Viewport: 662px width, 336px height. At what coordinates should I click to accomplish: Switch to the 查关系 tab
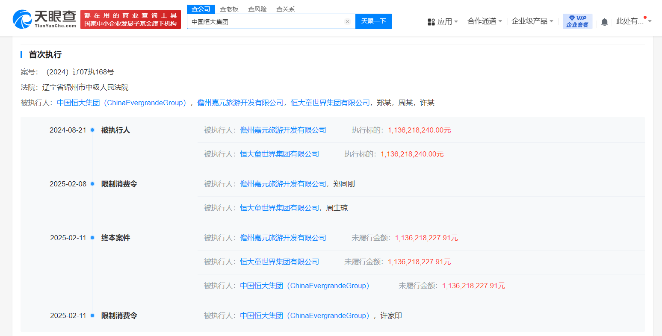click(x=286, y=9)
